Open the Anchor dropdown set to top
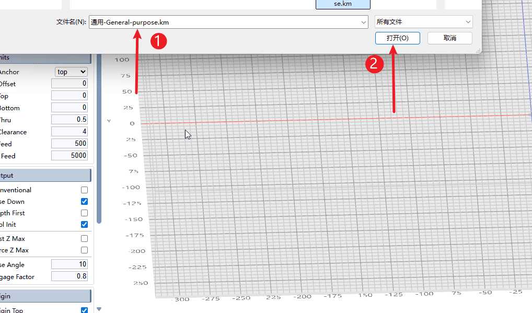This screenshot has height=313, width=532. tap(71, 72)
